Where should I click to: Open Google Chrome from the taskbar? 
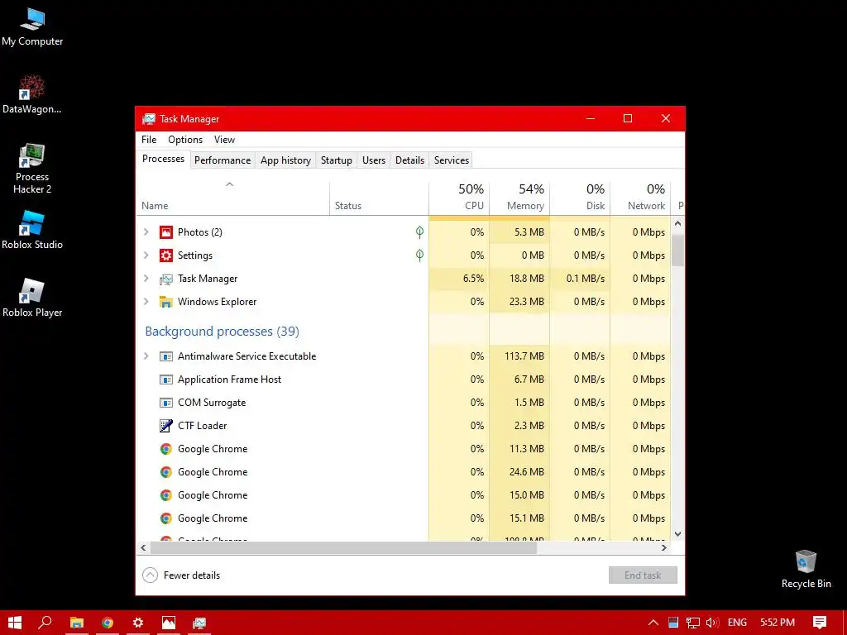108,623
